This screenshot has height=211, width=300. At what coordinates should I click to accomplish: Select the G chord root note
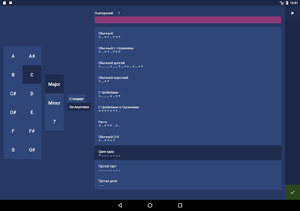pyautogui.click(x=13, y=150)
